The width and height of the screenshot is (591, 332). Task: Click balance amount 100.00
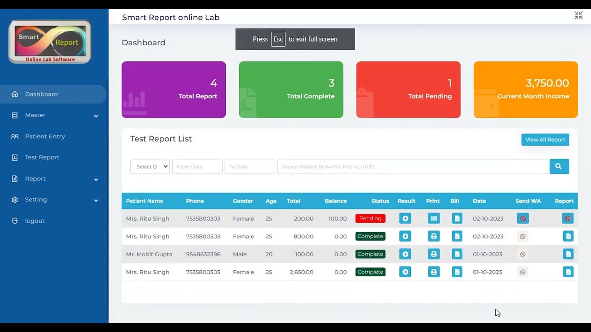coord(338,219)
